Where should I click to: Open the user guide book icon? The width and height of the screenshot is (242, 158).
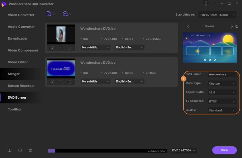click(x=10, y=150)
